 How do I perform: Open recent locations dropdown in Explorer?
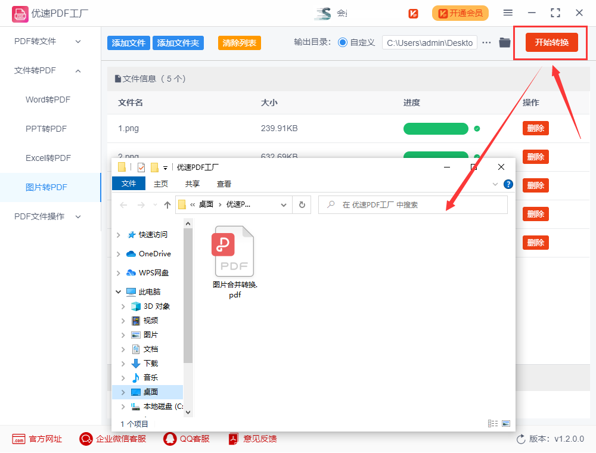[x=155, y=205]
